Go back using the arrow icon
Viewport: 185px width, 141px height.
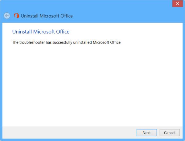[x=7, y=16]
